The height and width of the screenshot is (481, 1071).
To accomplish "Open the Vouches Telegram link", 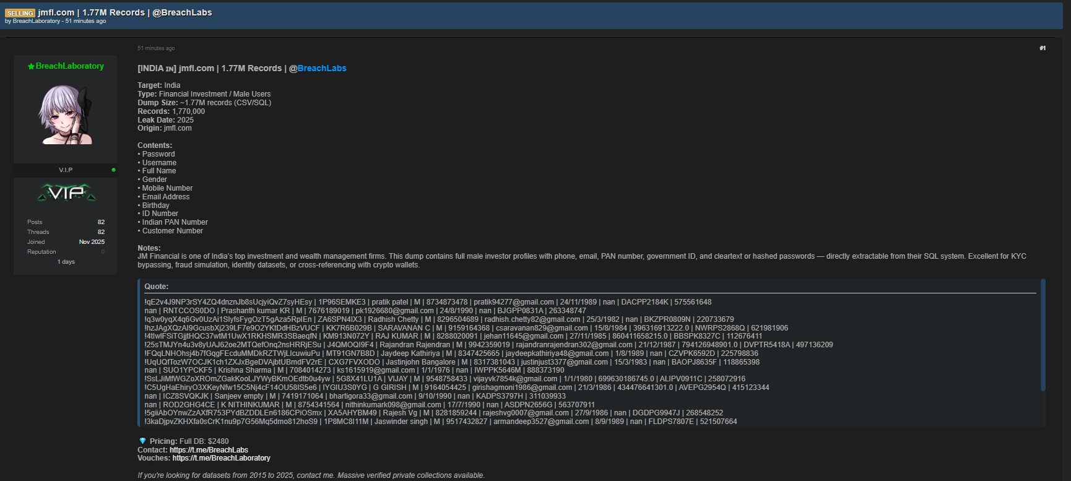I will pos(221,458).
